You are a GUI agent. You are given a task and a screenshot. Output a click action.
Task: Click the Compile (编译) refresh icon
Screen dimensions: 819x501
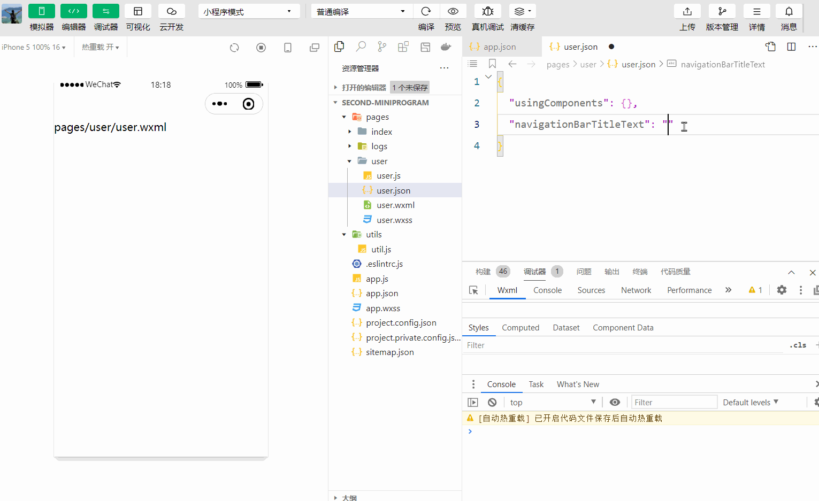click(x=426, y=11)
